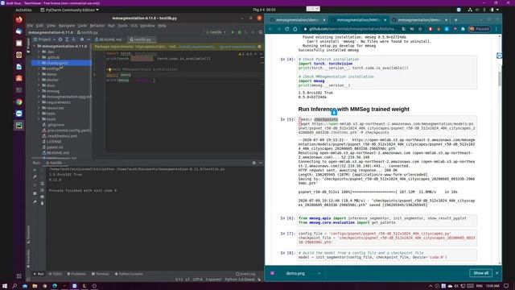Toggle the Favorites side panel
Viewport: 515px width, 290px height.
coord(28,259)
